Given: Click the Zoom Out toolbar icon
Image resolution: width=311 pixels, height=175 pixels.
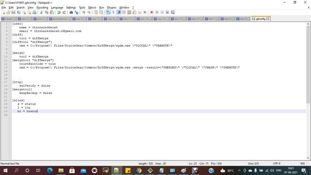Looking at the screenshot, I should [x=89, y=12].
